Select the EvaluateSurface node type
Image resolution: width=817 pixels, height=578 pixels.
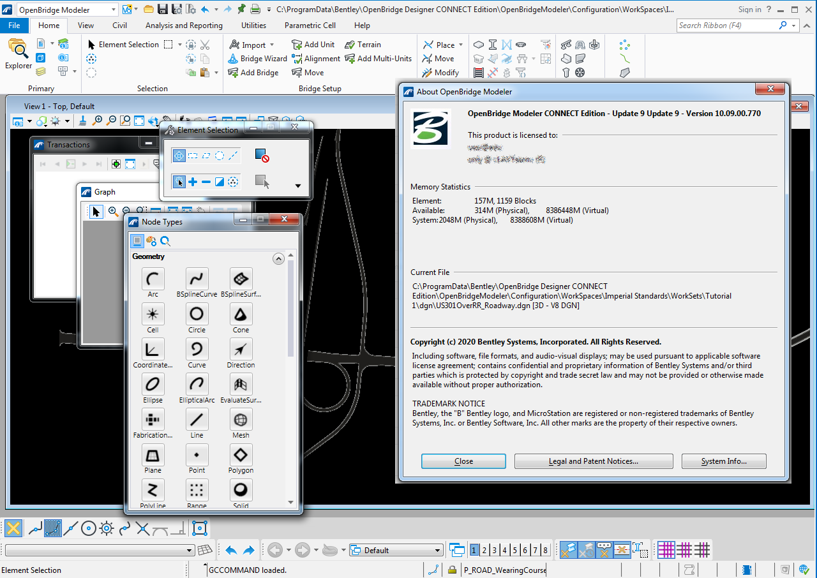241,385
